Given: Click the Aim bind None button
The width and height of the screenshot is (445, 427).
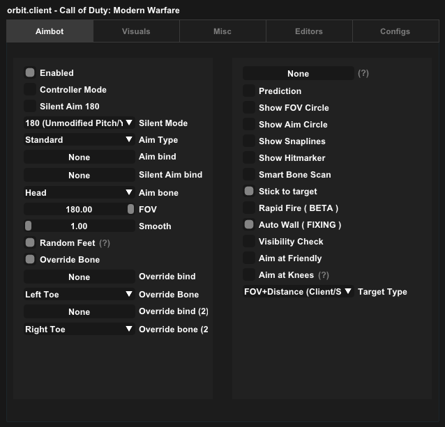Looking at the screenshot, I should click(79, 157).
